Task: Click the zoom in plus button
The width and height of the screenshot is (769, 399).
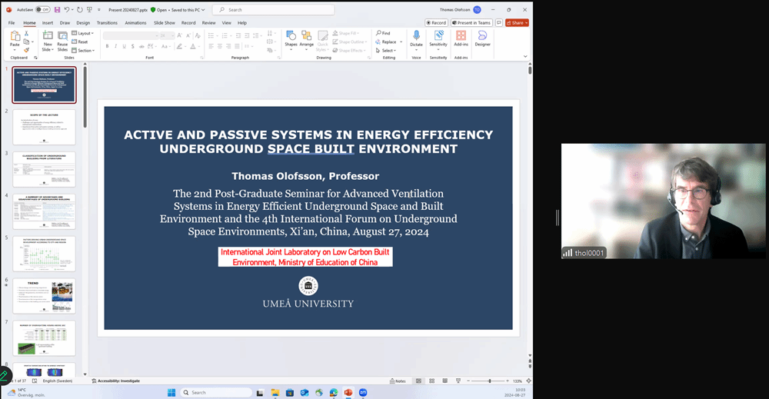Action: (508, 381)
